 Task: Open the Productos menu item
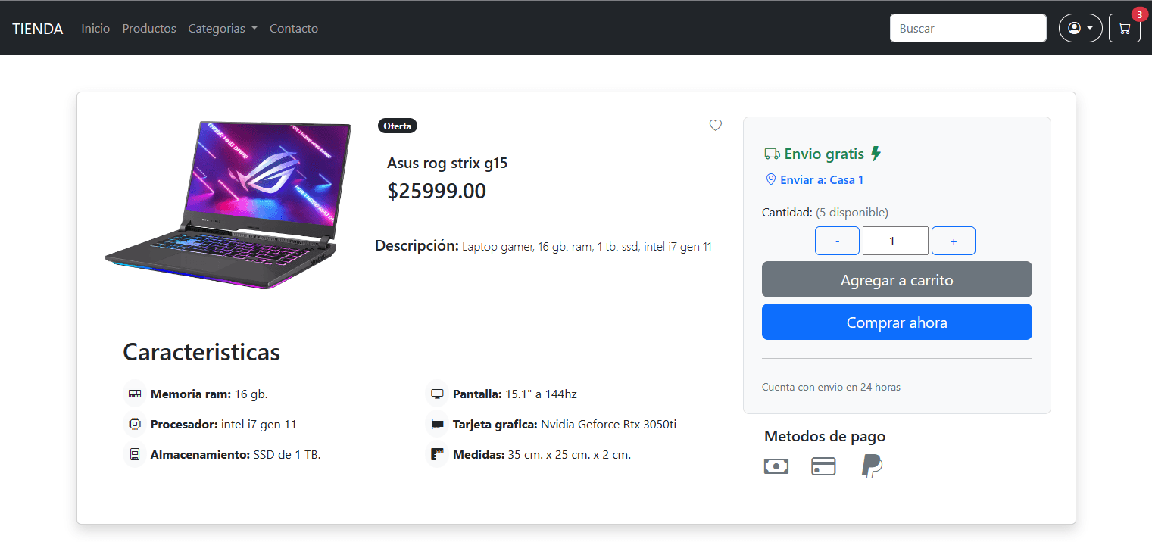[149, 29]
